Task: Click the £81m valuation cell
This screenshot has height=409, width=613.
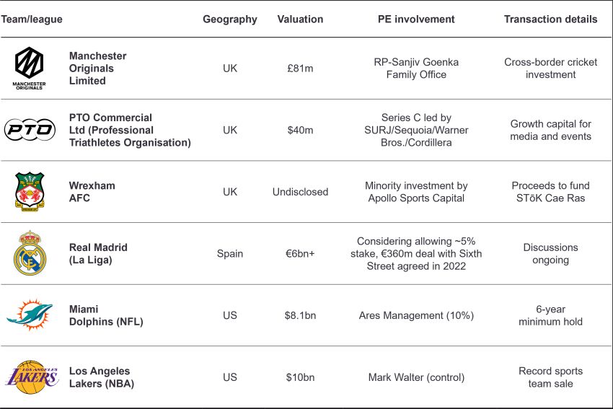Action: point(300,69)
